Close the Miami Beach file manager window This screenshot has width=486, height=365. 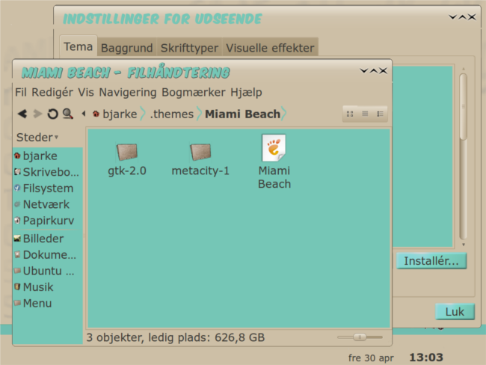pyautogui.click(x=384, y=71)
